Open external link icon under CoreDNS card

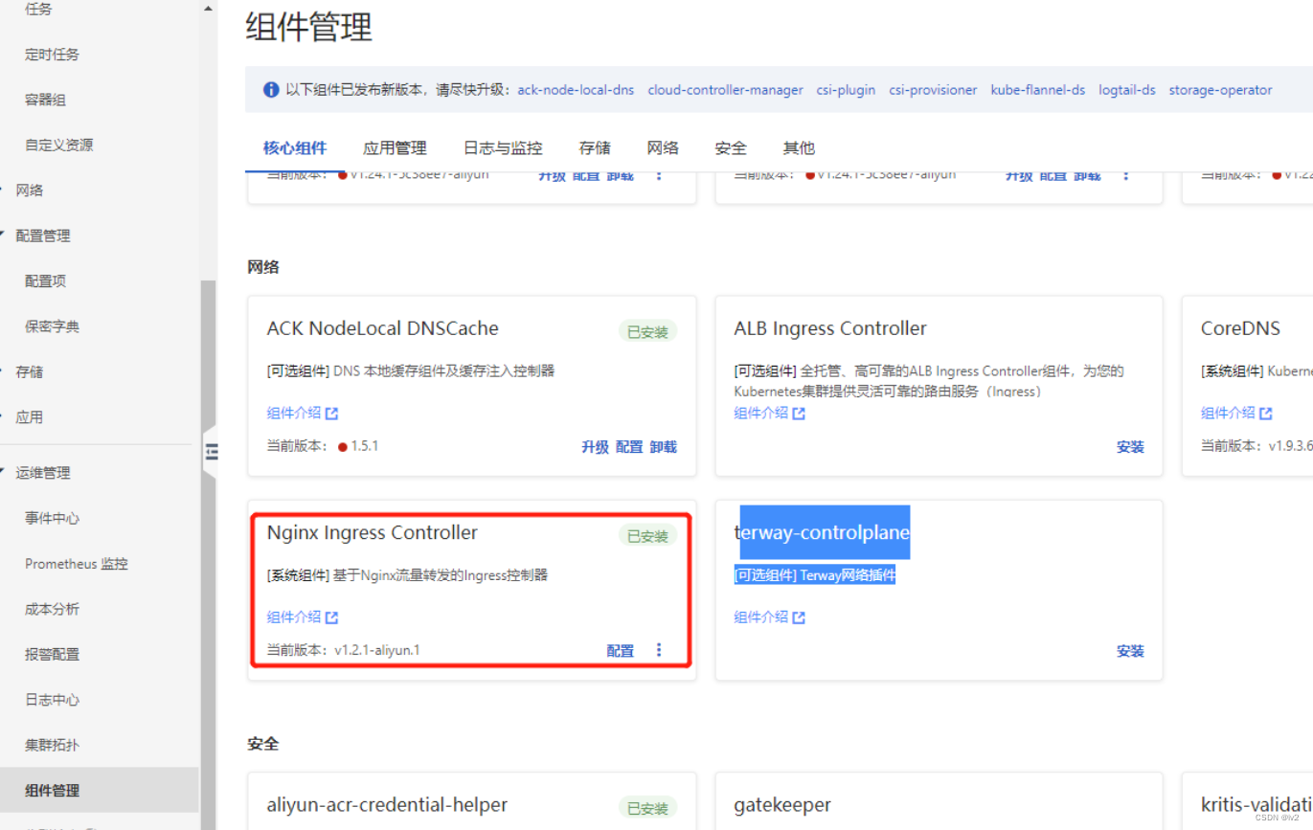click(1266, 414)
